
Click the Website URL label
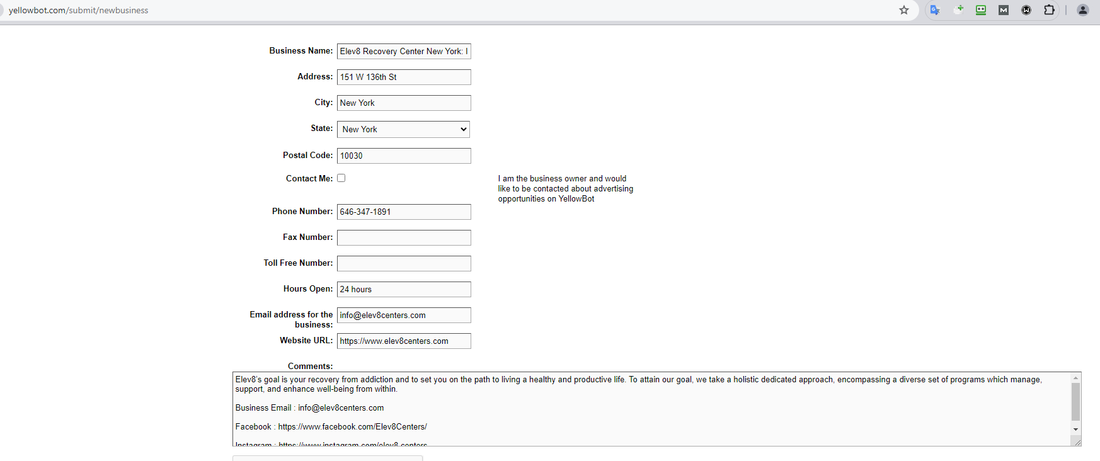[x=306, y=341]
